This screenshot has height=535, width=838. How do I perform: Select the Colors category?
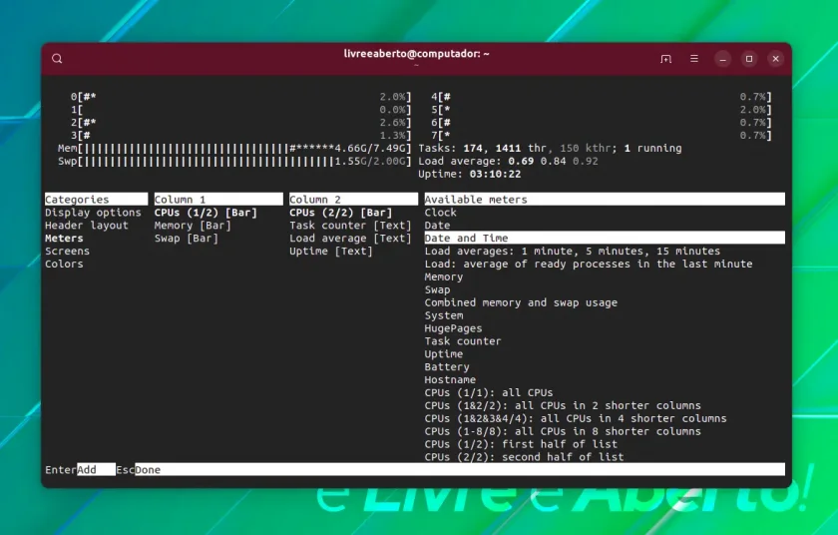click(x=64, y=264)
